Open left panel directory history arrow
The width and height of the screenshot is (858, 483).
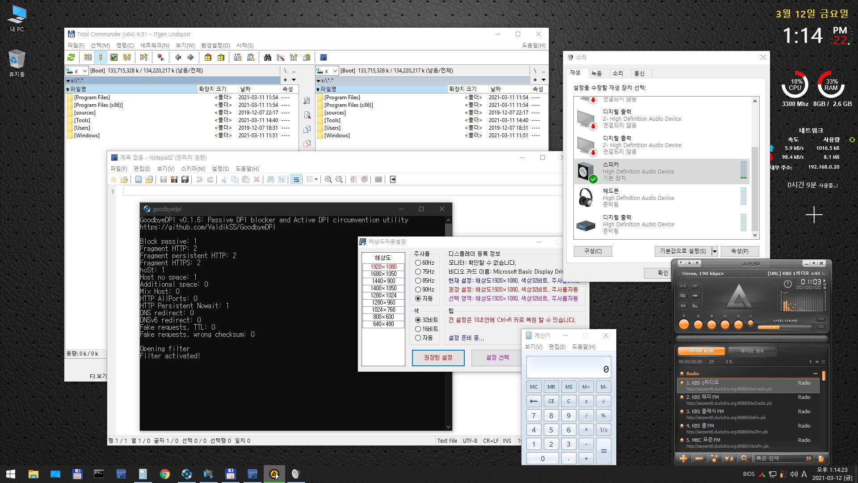click(x=294, y=80)
